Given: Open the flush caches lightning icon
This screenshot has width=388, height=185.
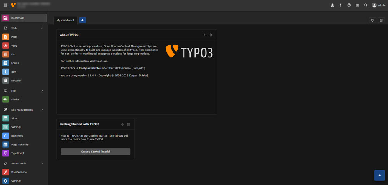Looking at the screenshot, I should (341, 5).
